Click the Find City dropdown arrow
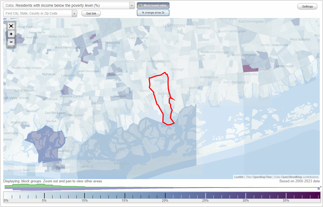The image size is (323, 207). coord(74,13)
